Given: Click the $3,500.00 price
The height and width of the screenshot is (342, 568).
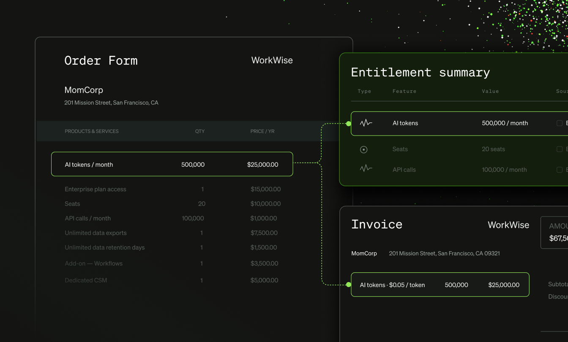Looking at the screenshot, I should [265, 263].
